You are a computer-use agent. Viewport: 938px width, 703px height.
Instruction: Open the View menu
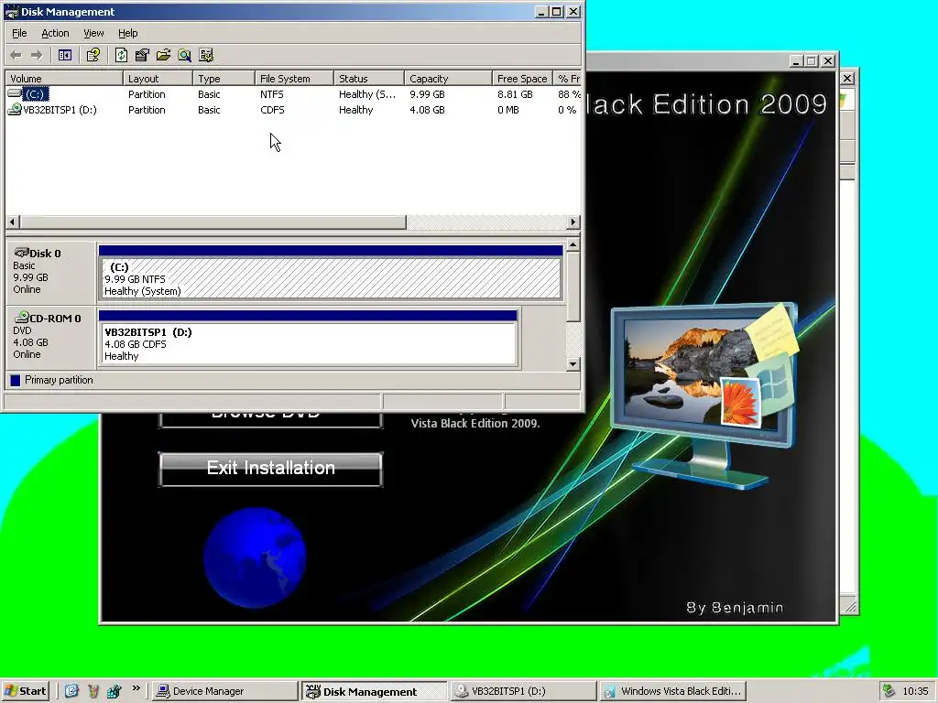point(93,34)
